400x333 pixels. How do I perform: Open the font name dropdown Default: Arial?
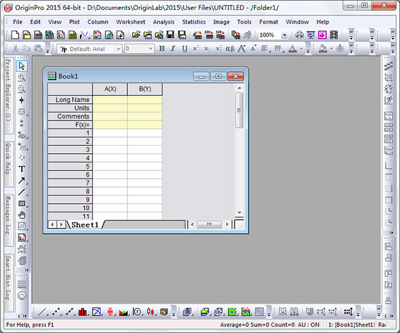pyautogui.click(x=118, y=49)
